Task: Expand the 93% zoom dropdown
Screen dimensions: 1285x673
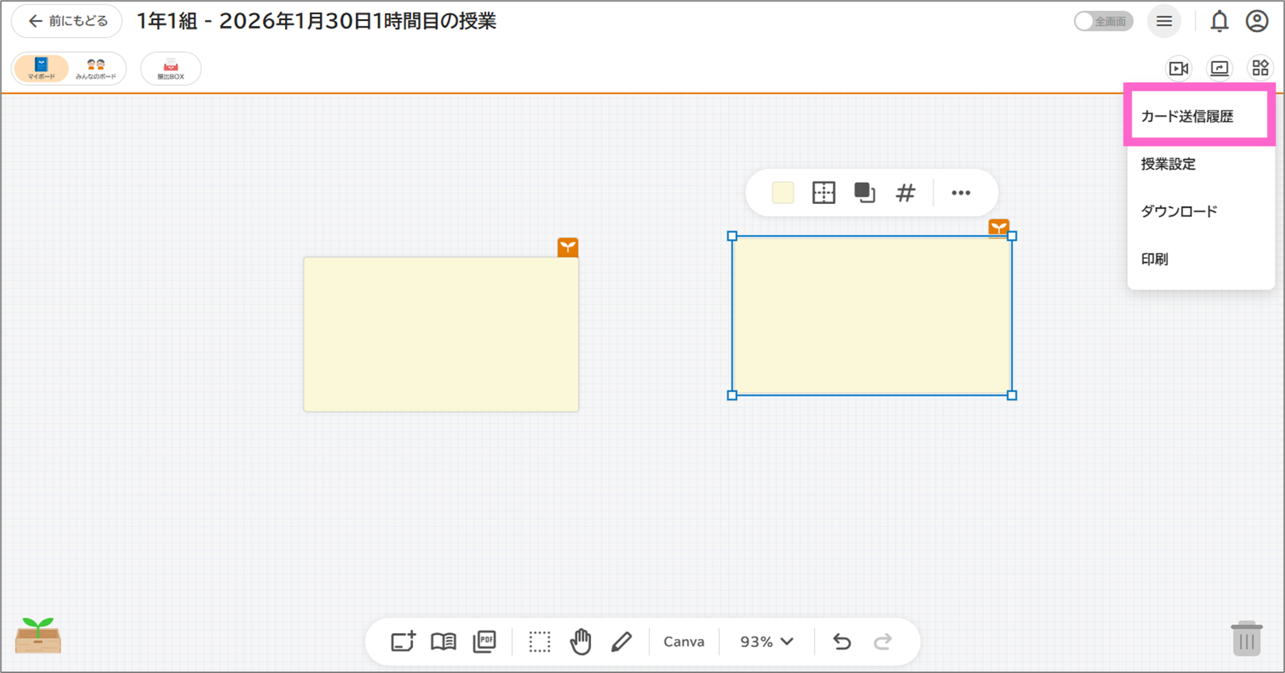Action: (766, 642)
